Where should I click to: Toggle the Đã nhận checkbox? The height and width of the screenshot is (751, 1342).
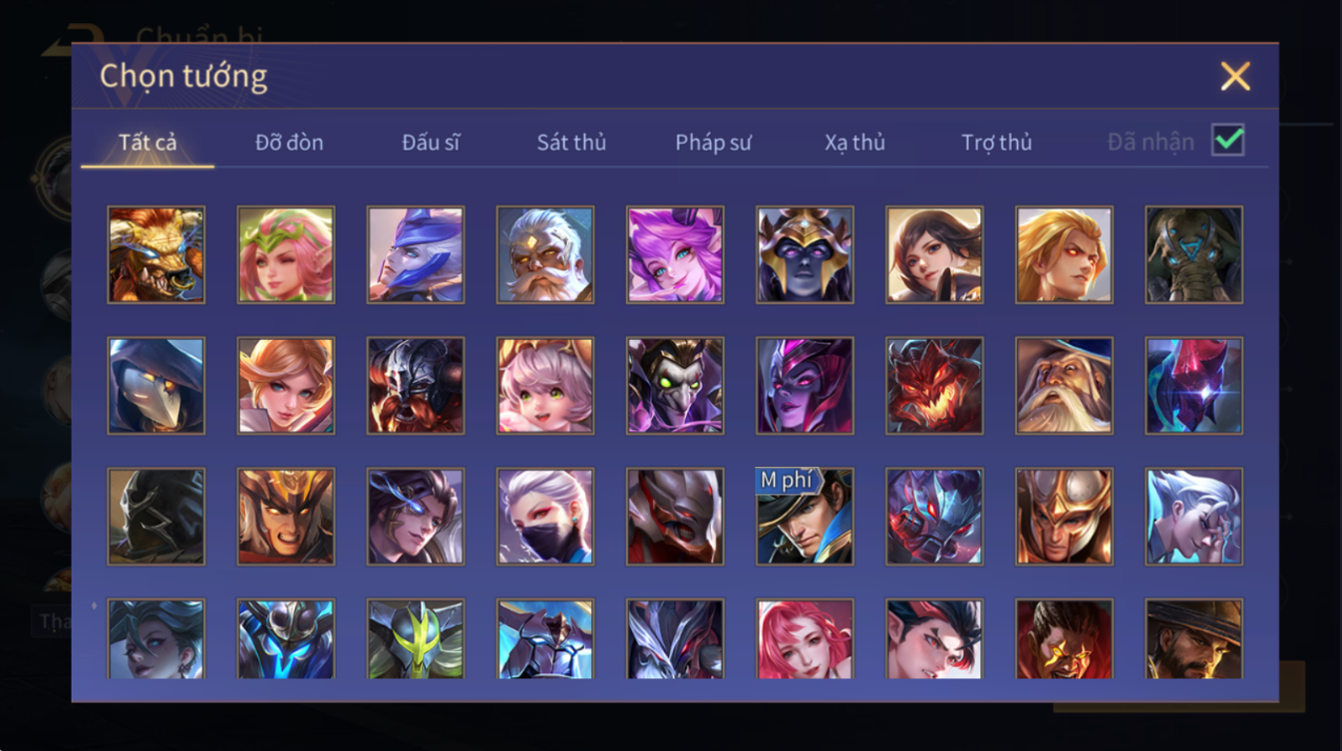coord(1227,141)
